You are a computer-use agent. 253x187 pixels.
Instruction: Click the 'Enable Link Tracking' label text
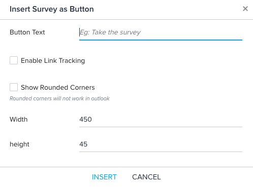(x=53, y=61)
